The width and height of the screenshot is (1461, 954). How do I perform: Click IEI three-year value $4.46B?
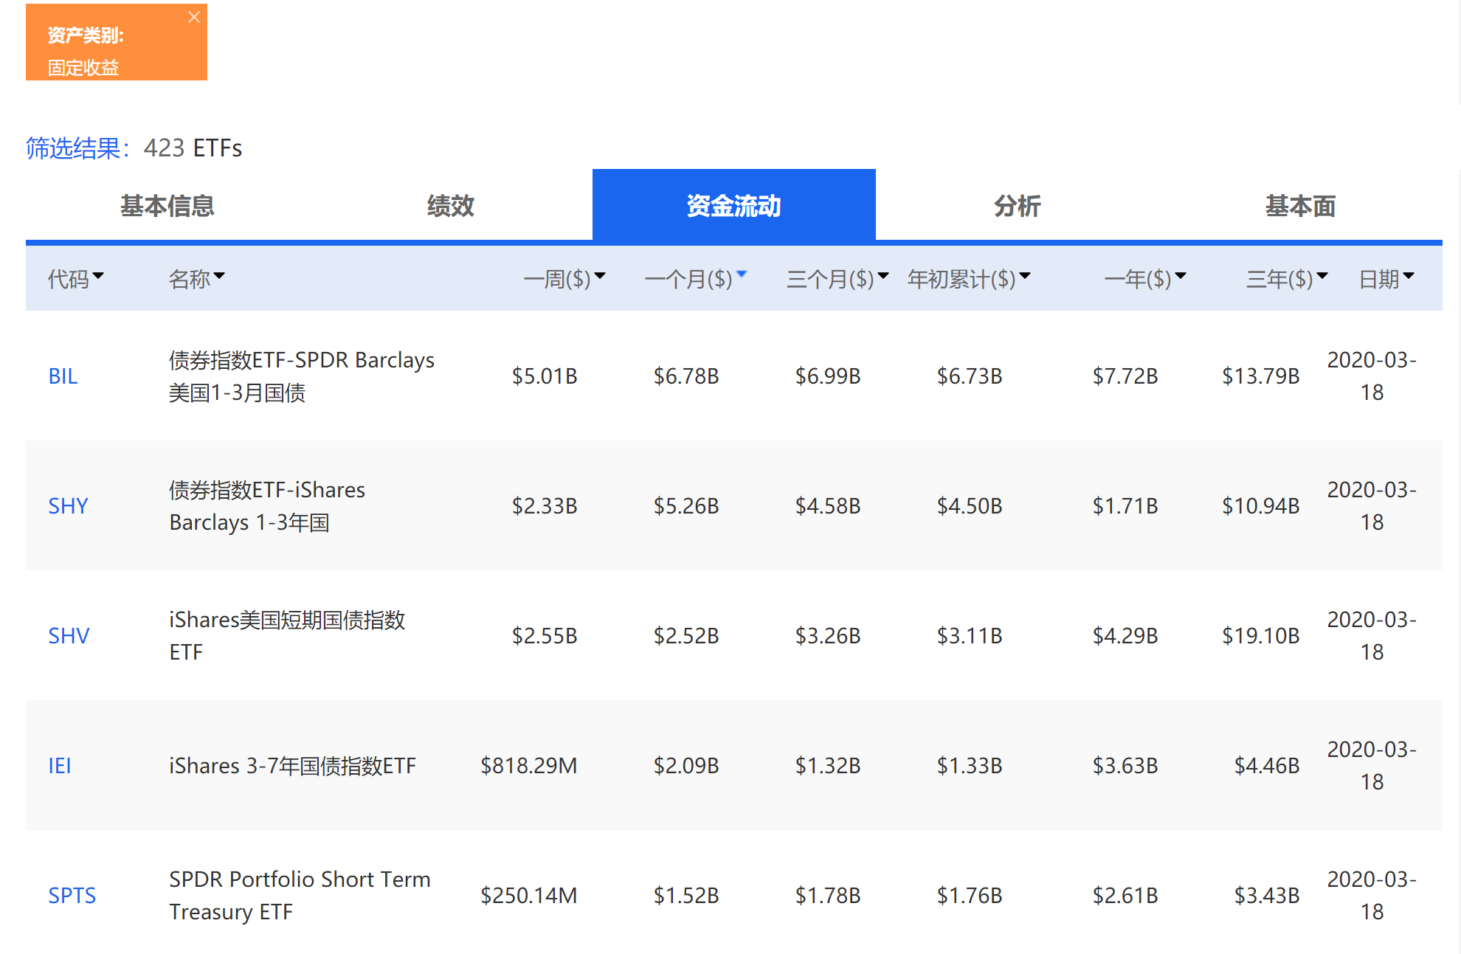coord(1267,766)
